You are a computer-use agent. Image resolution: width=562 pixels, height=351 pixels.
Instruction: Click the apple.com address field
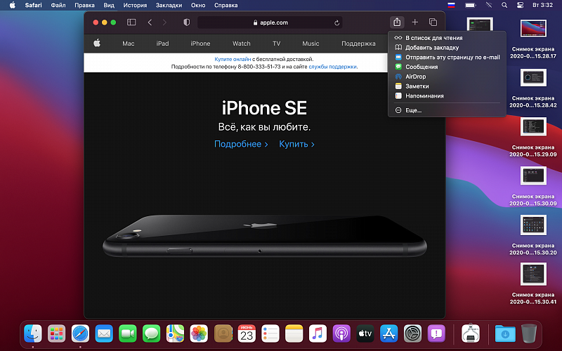270,22
